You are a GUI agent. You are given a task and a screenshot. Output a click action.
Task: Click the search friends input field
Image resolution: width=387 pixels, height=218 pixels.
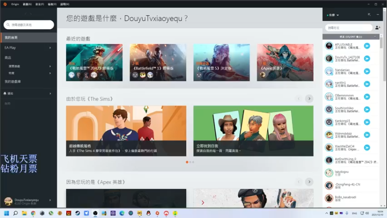pos(348,28)
